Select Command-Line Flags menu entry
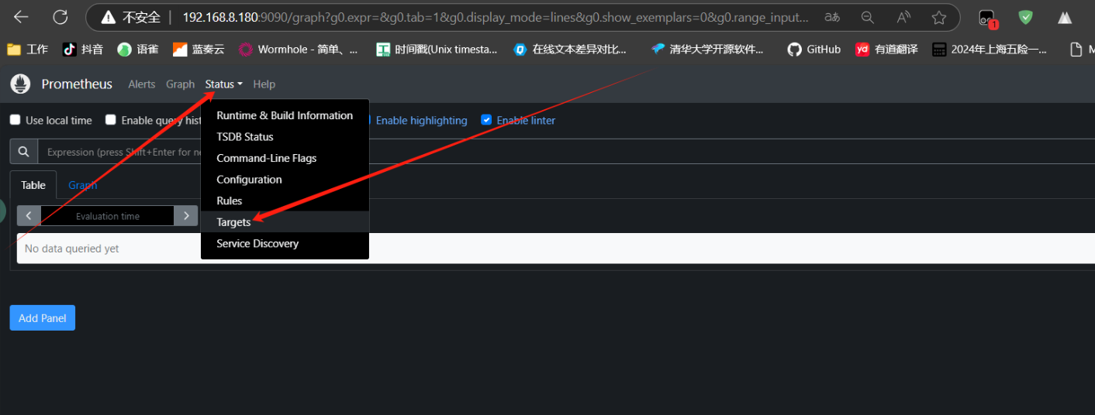This screenshot has height=415, width=1095. (x=285, y=158)
